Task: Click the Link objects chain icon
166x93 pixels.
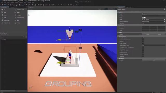Action: (38, 5)
